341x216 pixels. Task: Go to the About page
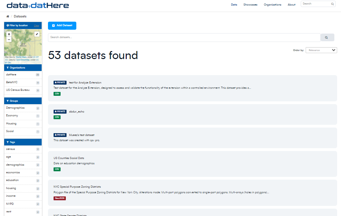point(291,5)
